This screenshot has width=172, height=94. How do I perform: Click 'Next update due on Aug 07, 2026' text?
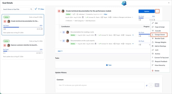(x=13, y=56)
